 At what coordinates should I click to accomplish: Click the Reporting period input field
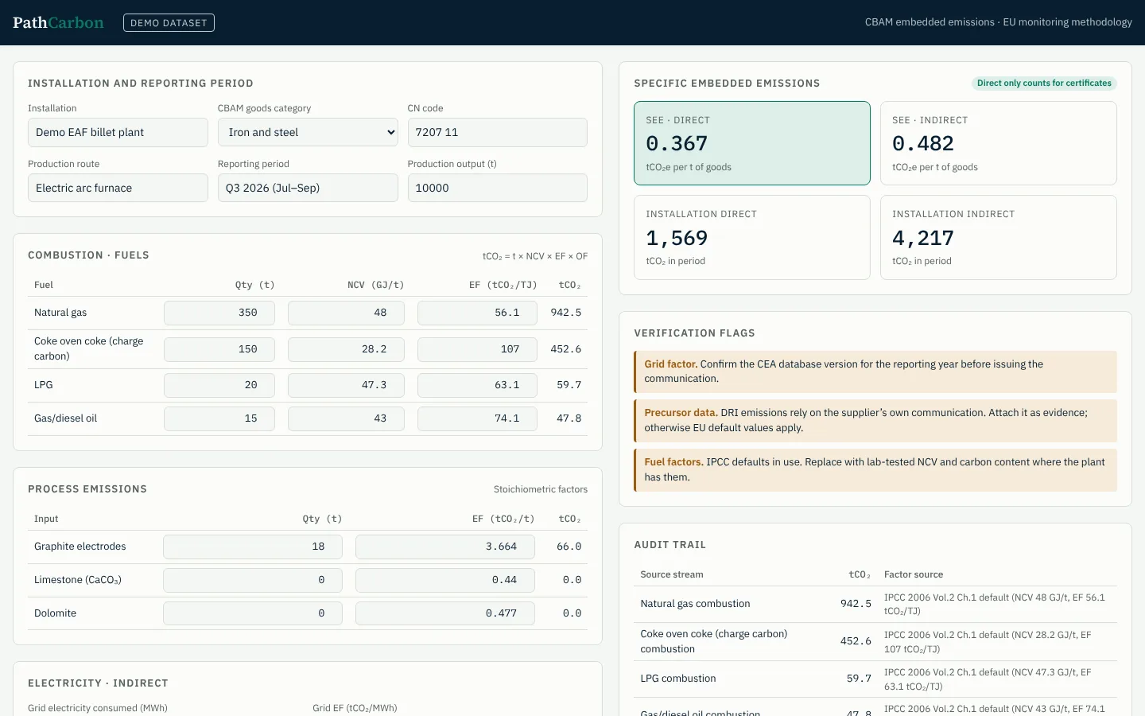click(308, 188)
